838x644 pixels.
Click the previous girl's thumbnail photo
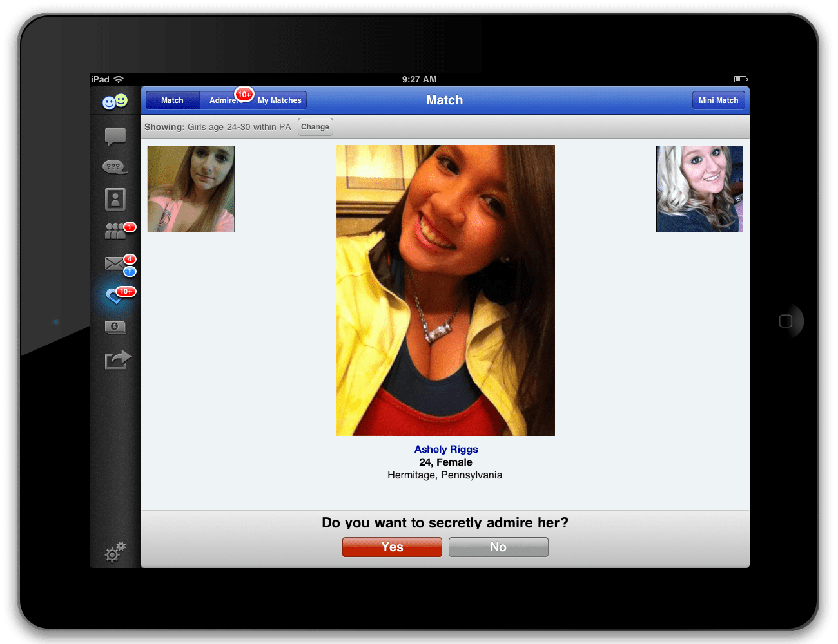(191, 189)
